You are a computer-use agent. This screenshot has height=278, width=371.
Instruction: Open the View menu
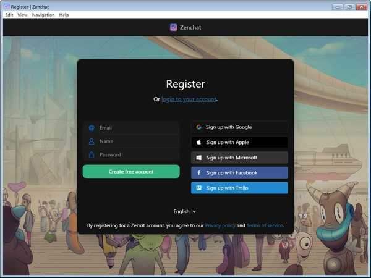pyautogui.click(x=22, y=15)
